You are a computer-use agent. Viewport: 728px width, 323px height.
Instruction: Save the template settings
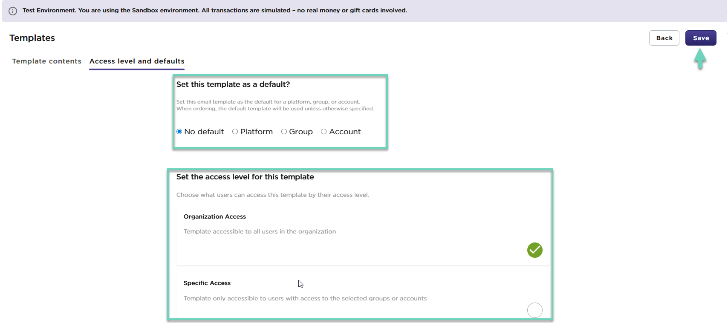click(x=700, y=38)
